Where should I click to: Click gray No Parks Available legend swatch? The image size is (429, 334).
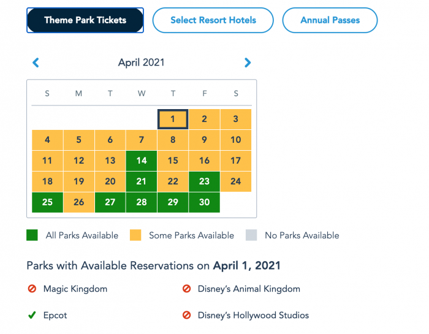click(252, 235)
